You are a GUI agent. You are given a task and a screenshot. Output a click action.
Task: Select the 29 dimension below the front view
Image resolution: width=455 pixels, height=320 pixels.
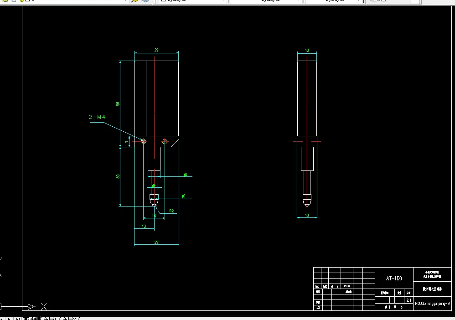[156, 242]
